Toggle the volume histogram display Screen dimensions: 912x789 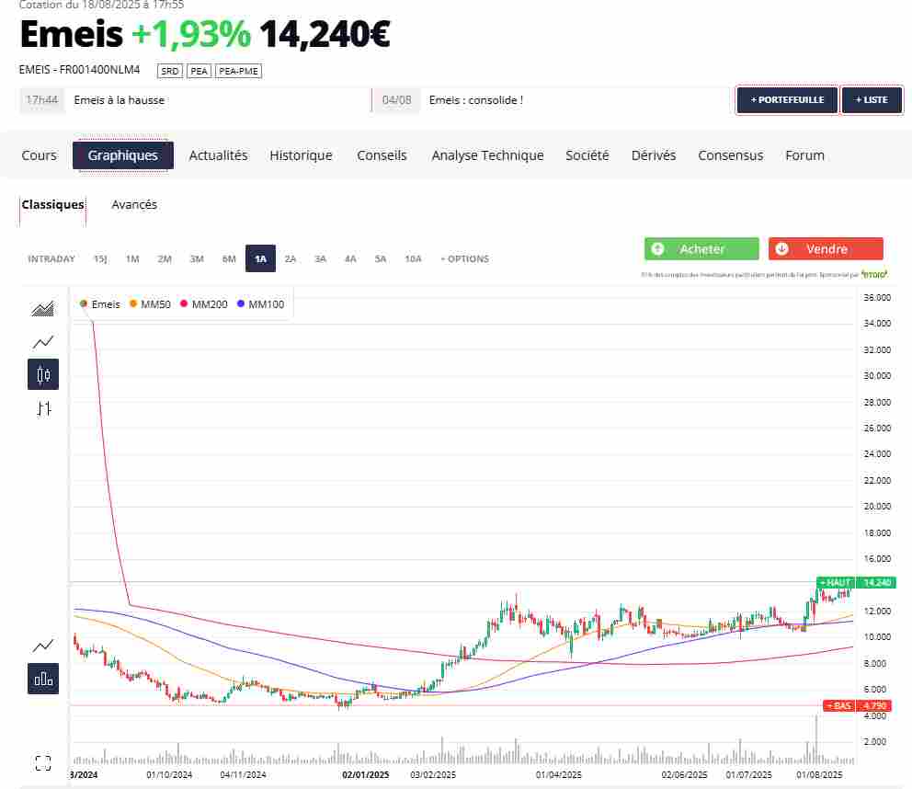point(42,679)
